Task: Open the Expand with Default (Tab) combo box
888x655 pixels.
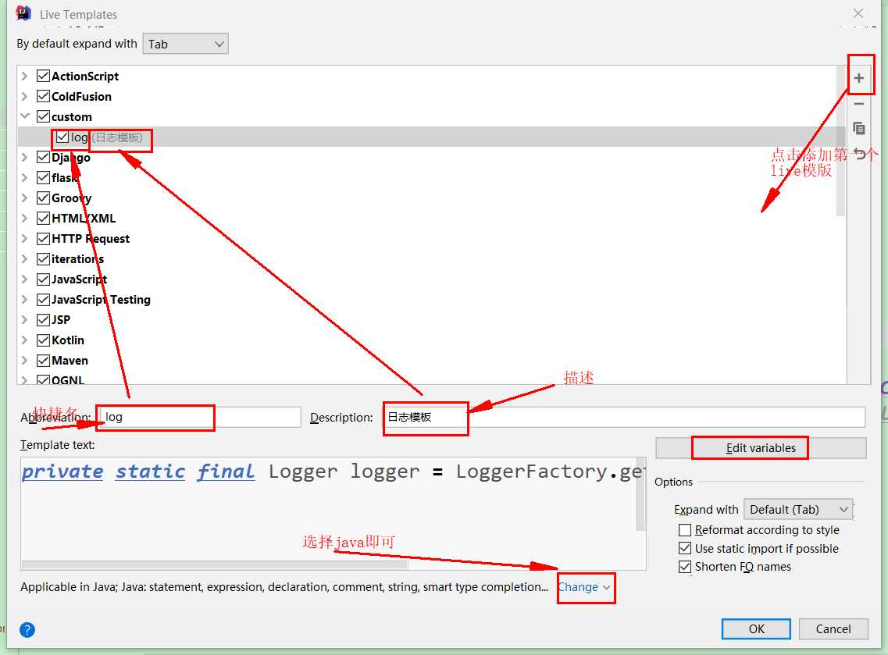Action: pos(798,510)
